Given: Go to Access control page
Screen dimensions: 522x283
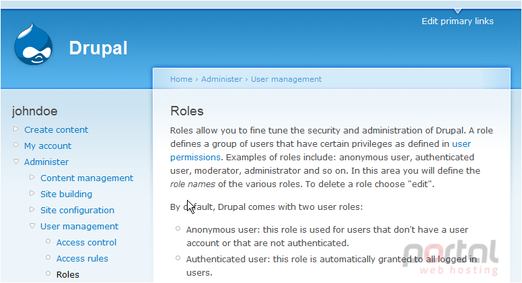Looking at the screenshot, I should pyautogui.click(x=86, y=243).
